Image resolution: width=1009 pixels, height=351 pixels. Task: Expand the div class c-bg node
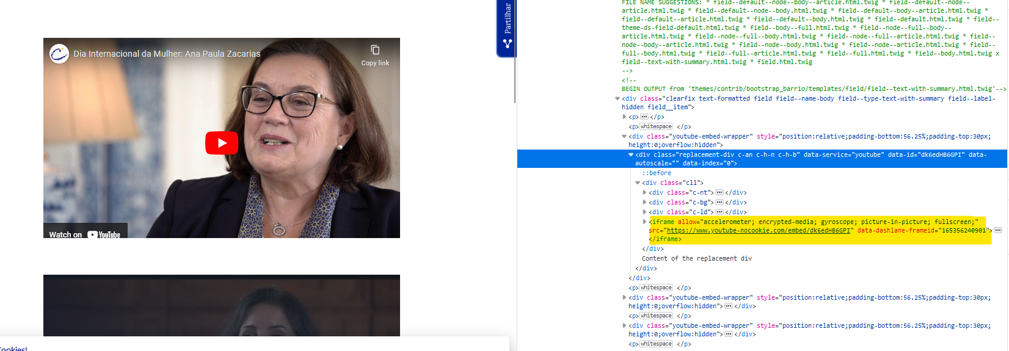pos(644,202)
